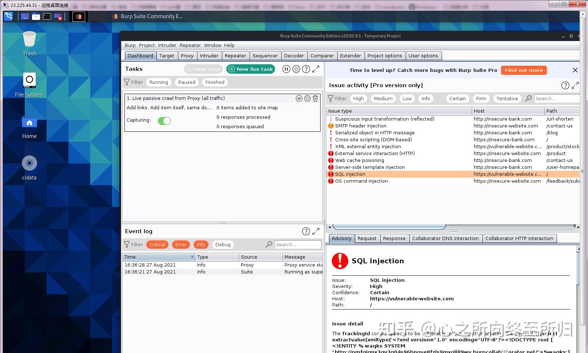Screen dimensions: 588x353
Task: Select the Web cache poisoning issue row
Action: (453, 160)
